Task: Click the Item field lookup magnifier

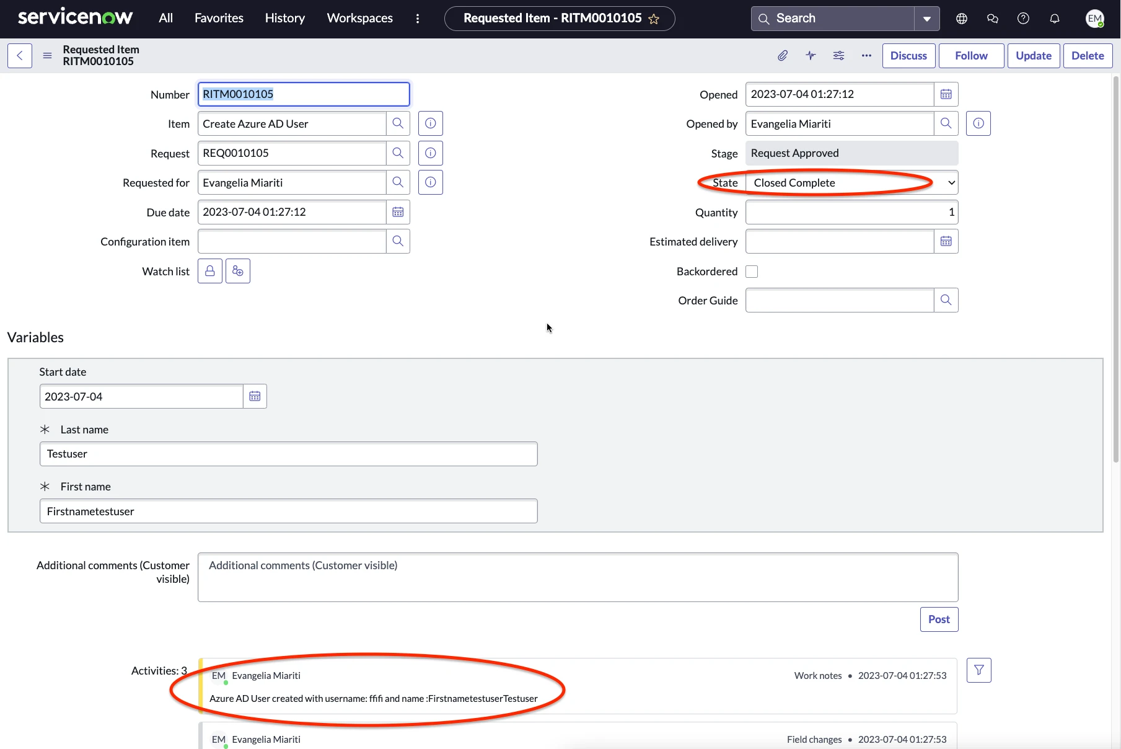Action: coord(398,123)
